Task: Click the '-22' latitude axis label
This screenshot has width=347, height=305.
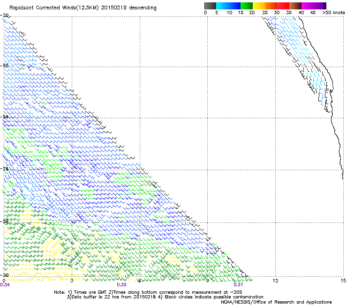Action: (4, 66)
